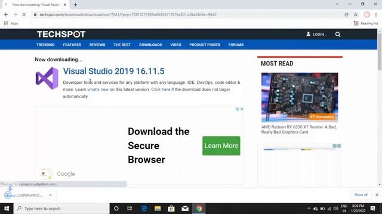Follow the Click here download link
382x214 pixels.
[x=161, y=90]
